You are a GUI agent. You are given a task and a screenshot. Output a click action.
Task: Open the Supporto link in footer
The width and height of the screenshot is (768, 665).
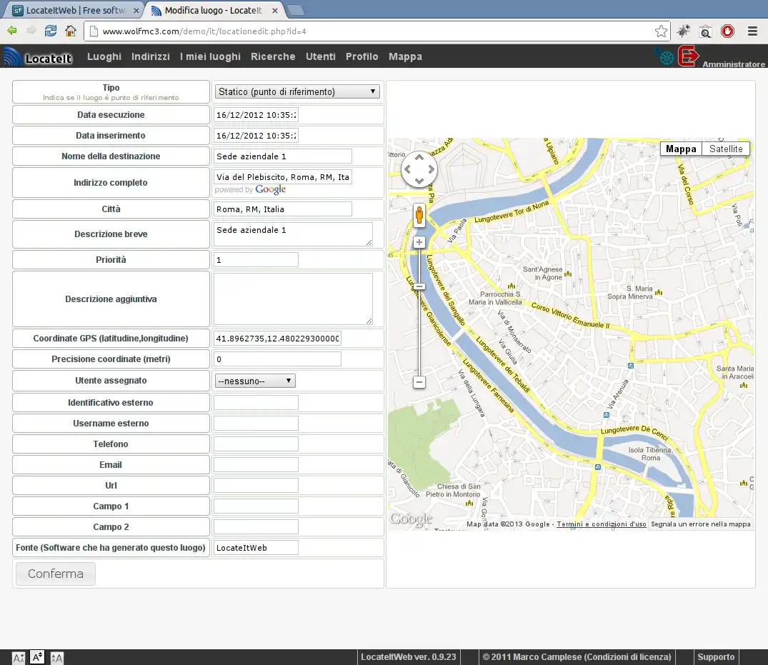(x=715, y=657)
